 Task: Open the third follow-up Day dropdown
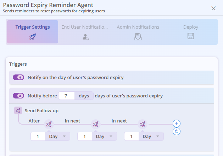point(151,136)
